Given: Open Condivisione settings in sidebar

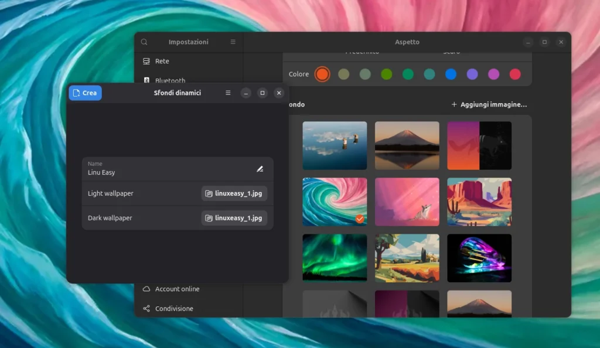Looking at the screenshot, I should pyautogui.click(x=174, y=309).
